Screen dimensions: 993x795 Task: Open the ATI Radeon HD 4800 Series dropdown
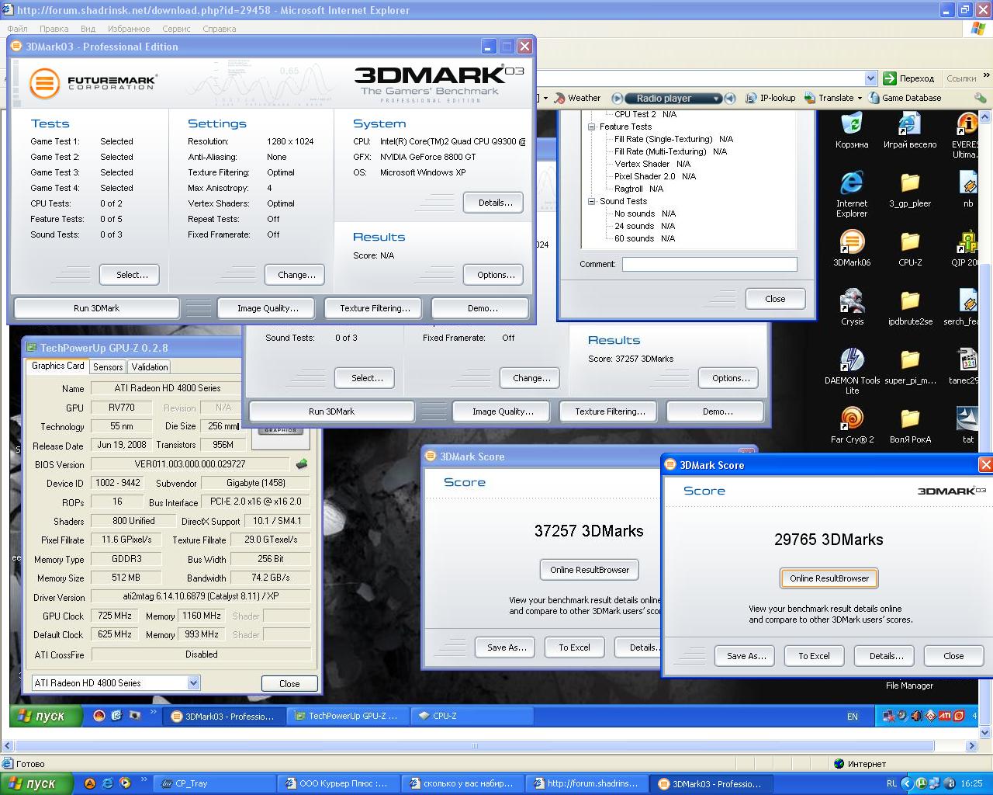[193, 683]
